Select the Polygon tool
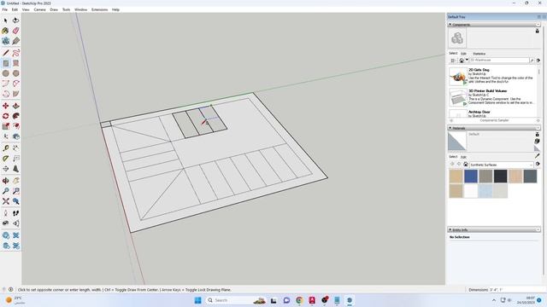Image resolution: width=547 pixels, height=307 pixels. pyautogui.click(x=15, y=73)
